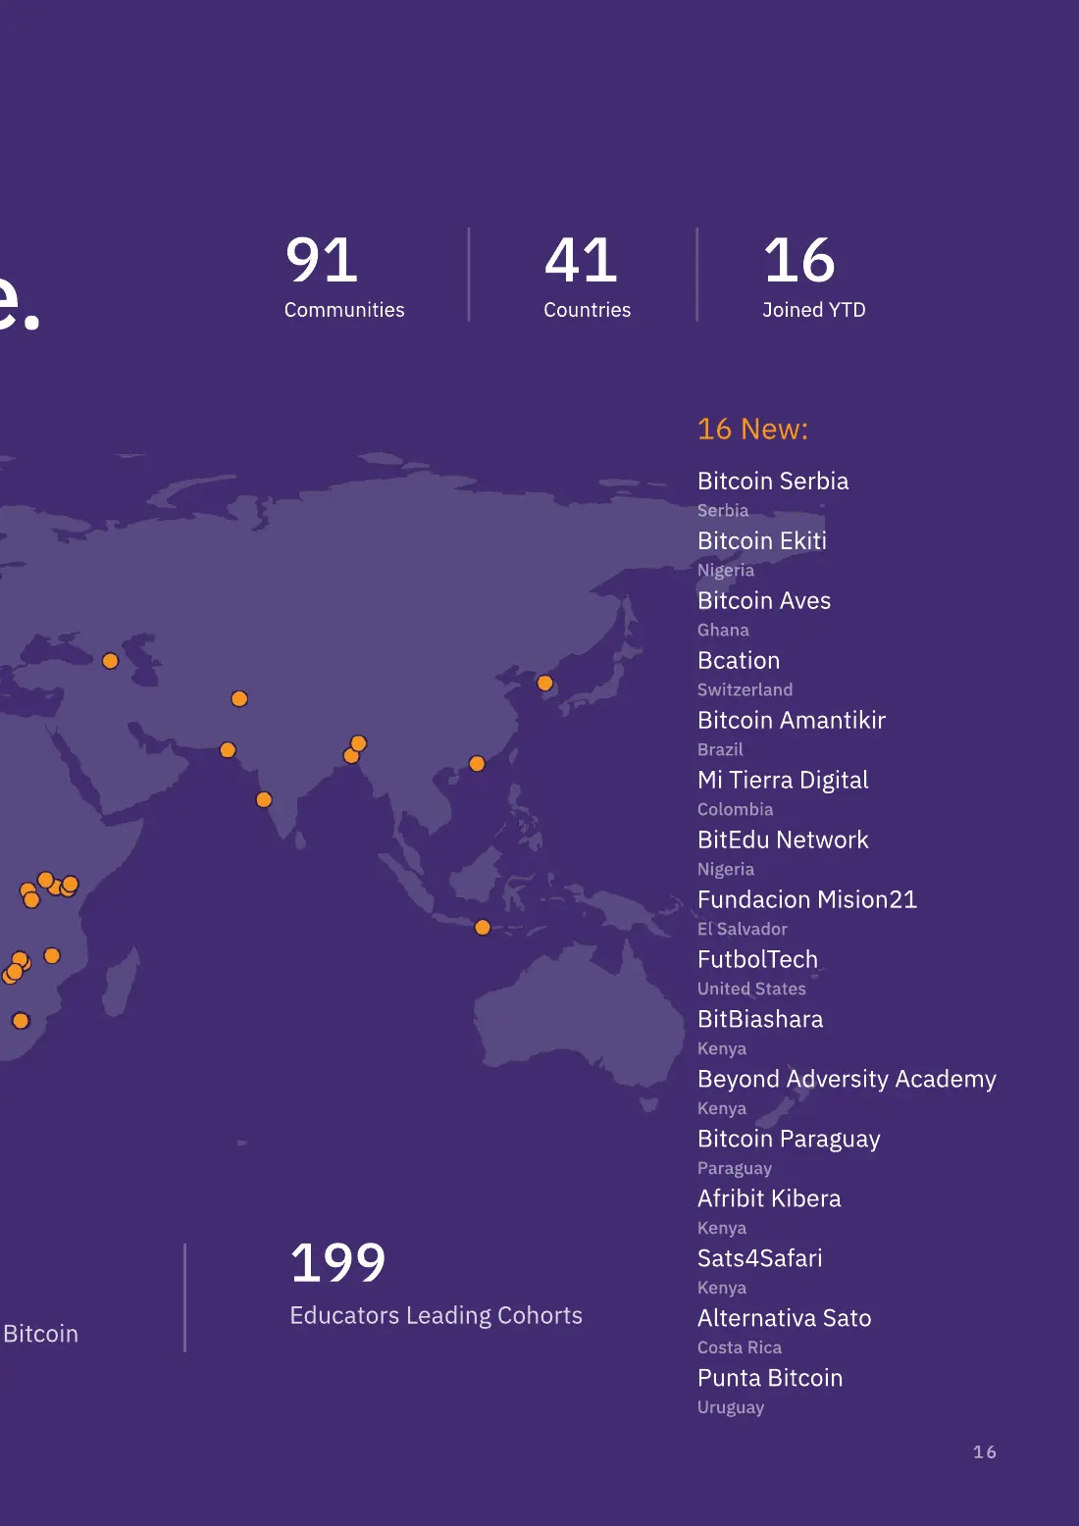The height and width of the screenshot is (1526, 1079).
Task: Click the "FutbolTech" community name
Action: tap(757, 959)
